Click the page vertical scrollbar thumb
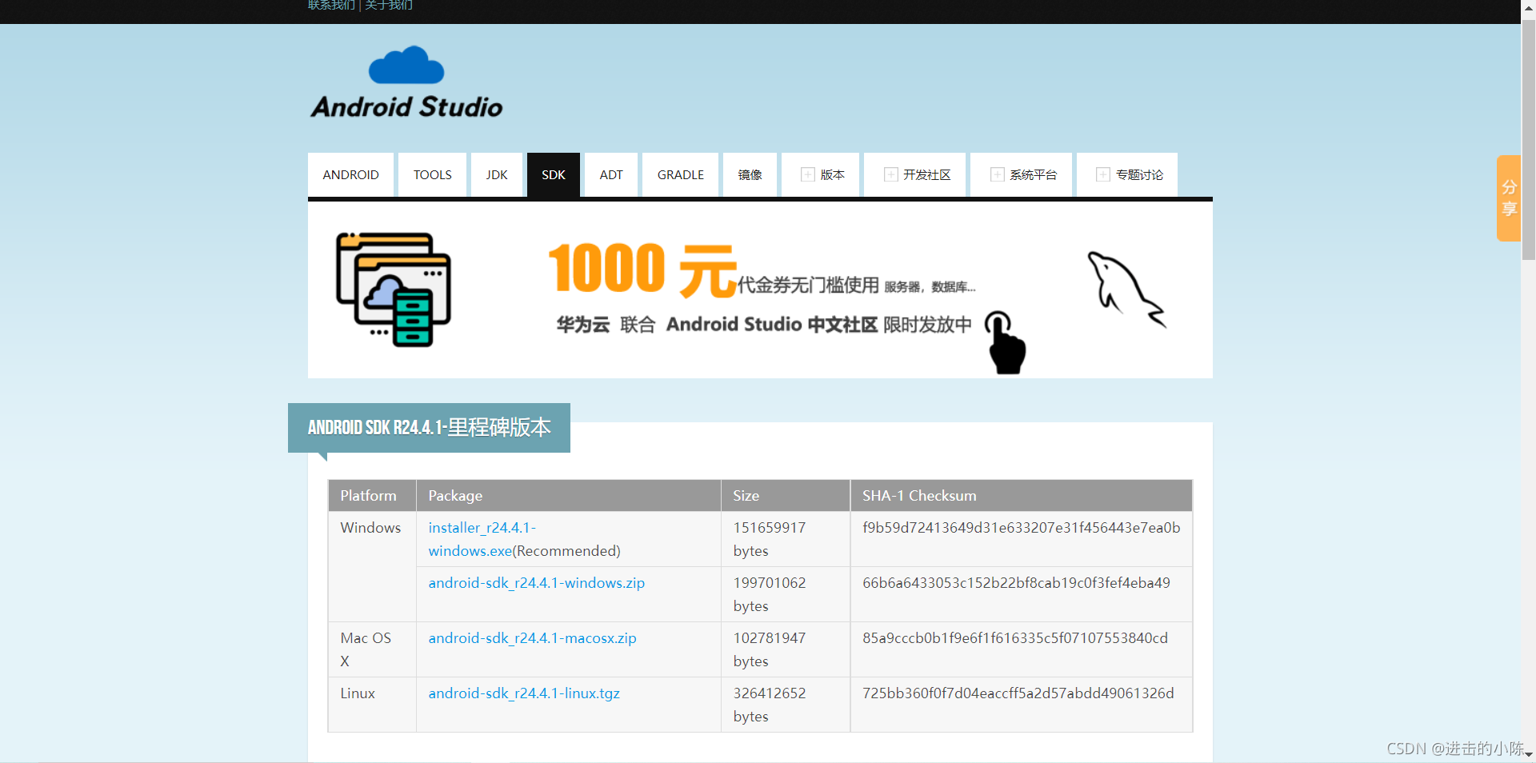Image resolution: width=1536 pixels, height=763 pixels. (1529, 140)
